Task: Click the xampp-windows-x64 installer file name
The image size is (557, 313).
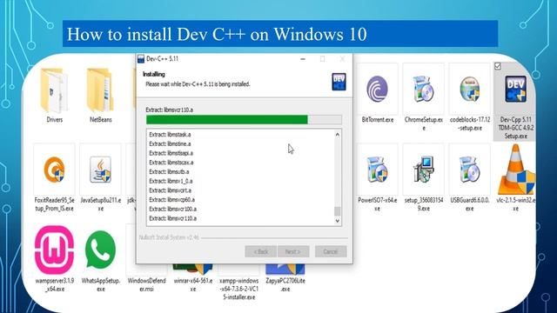Action: (239, 289)
